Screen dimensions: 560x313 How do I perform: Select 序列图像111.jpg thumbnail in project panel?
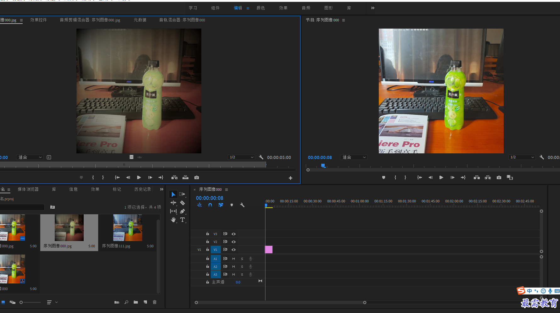click(x=128, y=228)
